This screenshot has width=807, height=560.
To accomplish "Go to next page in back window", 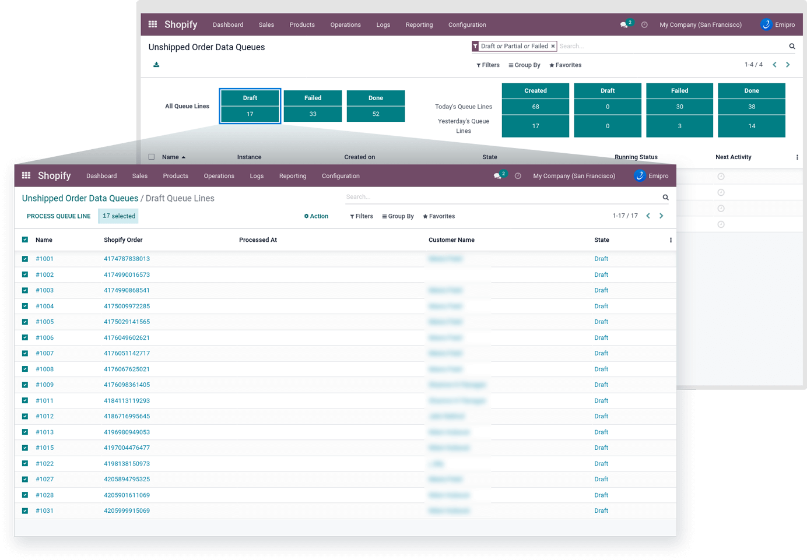I will [788, 65].
